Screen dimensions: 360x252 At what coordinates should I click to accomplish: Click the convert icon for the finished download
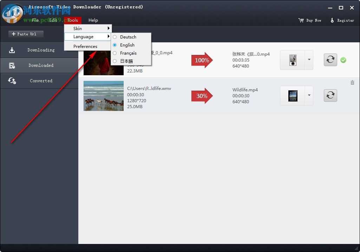pyautogui.click(x=330, y=60)
